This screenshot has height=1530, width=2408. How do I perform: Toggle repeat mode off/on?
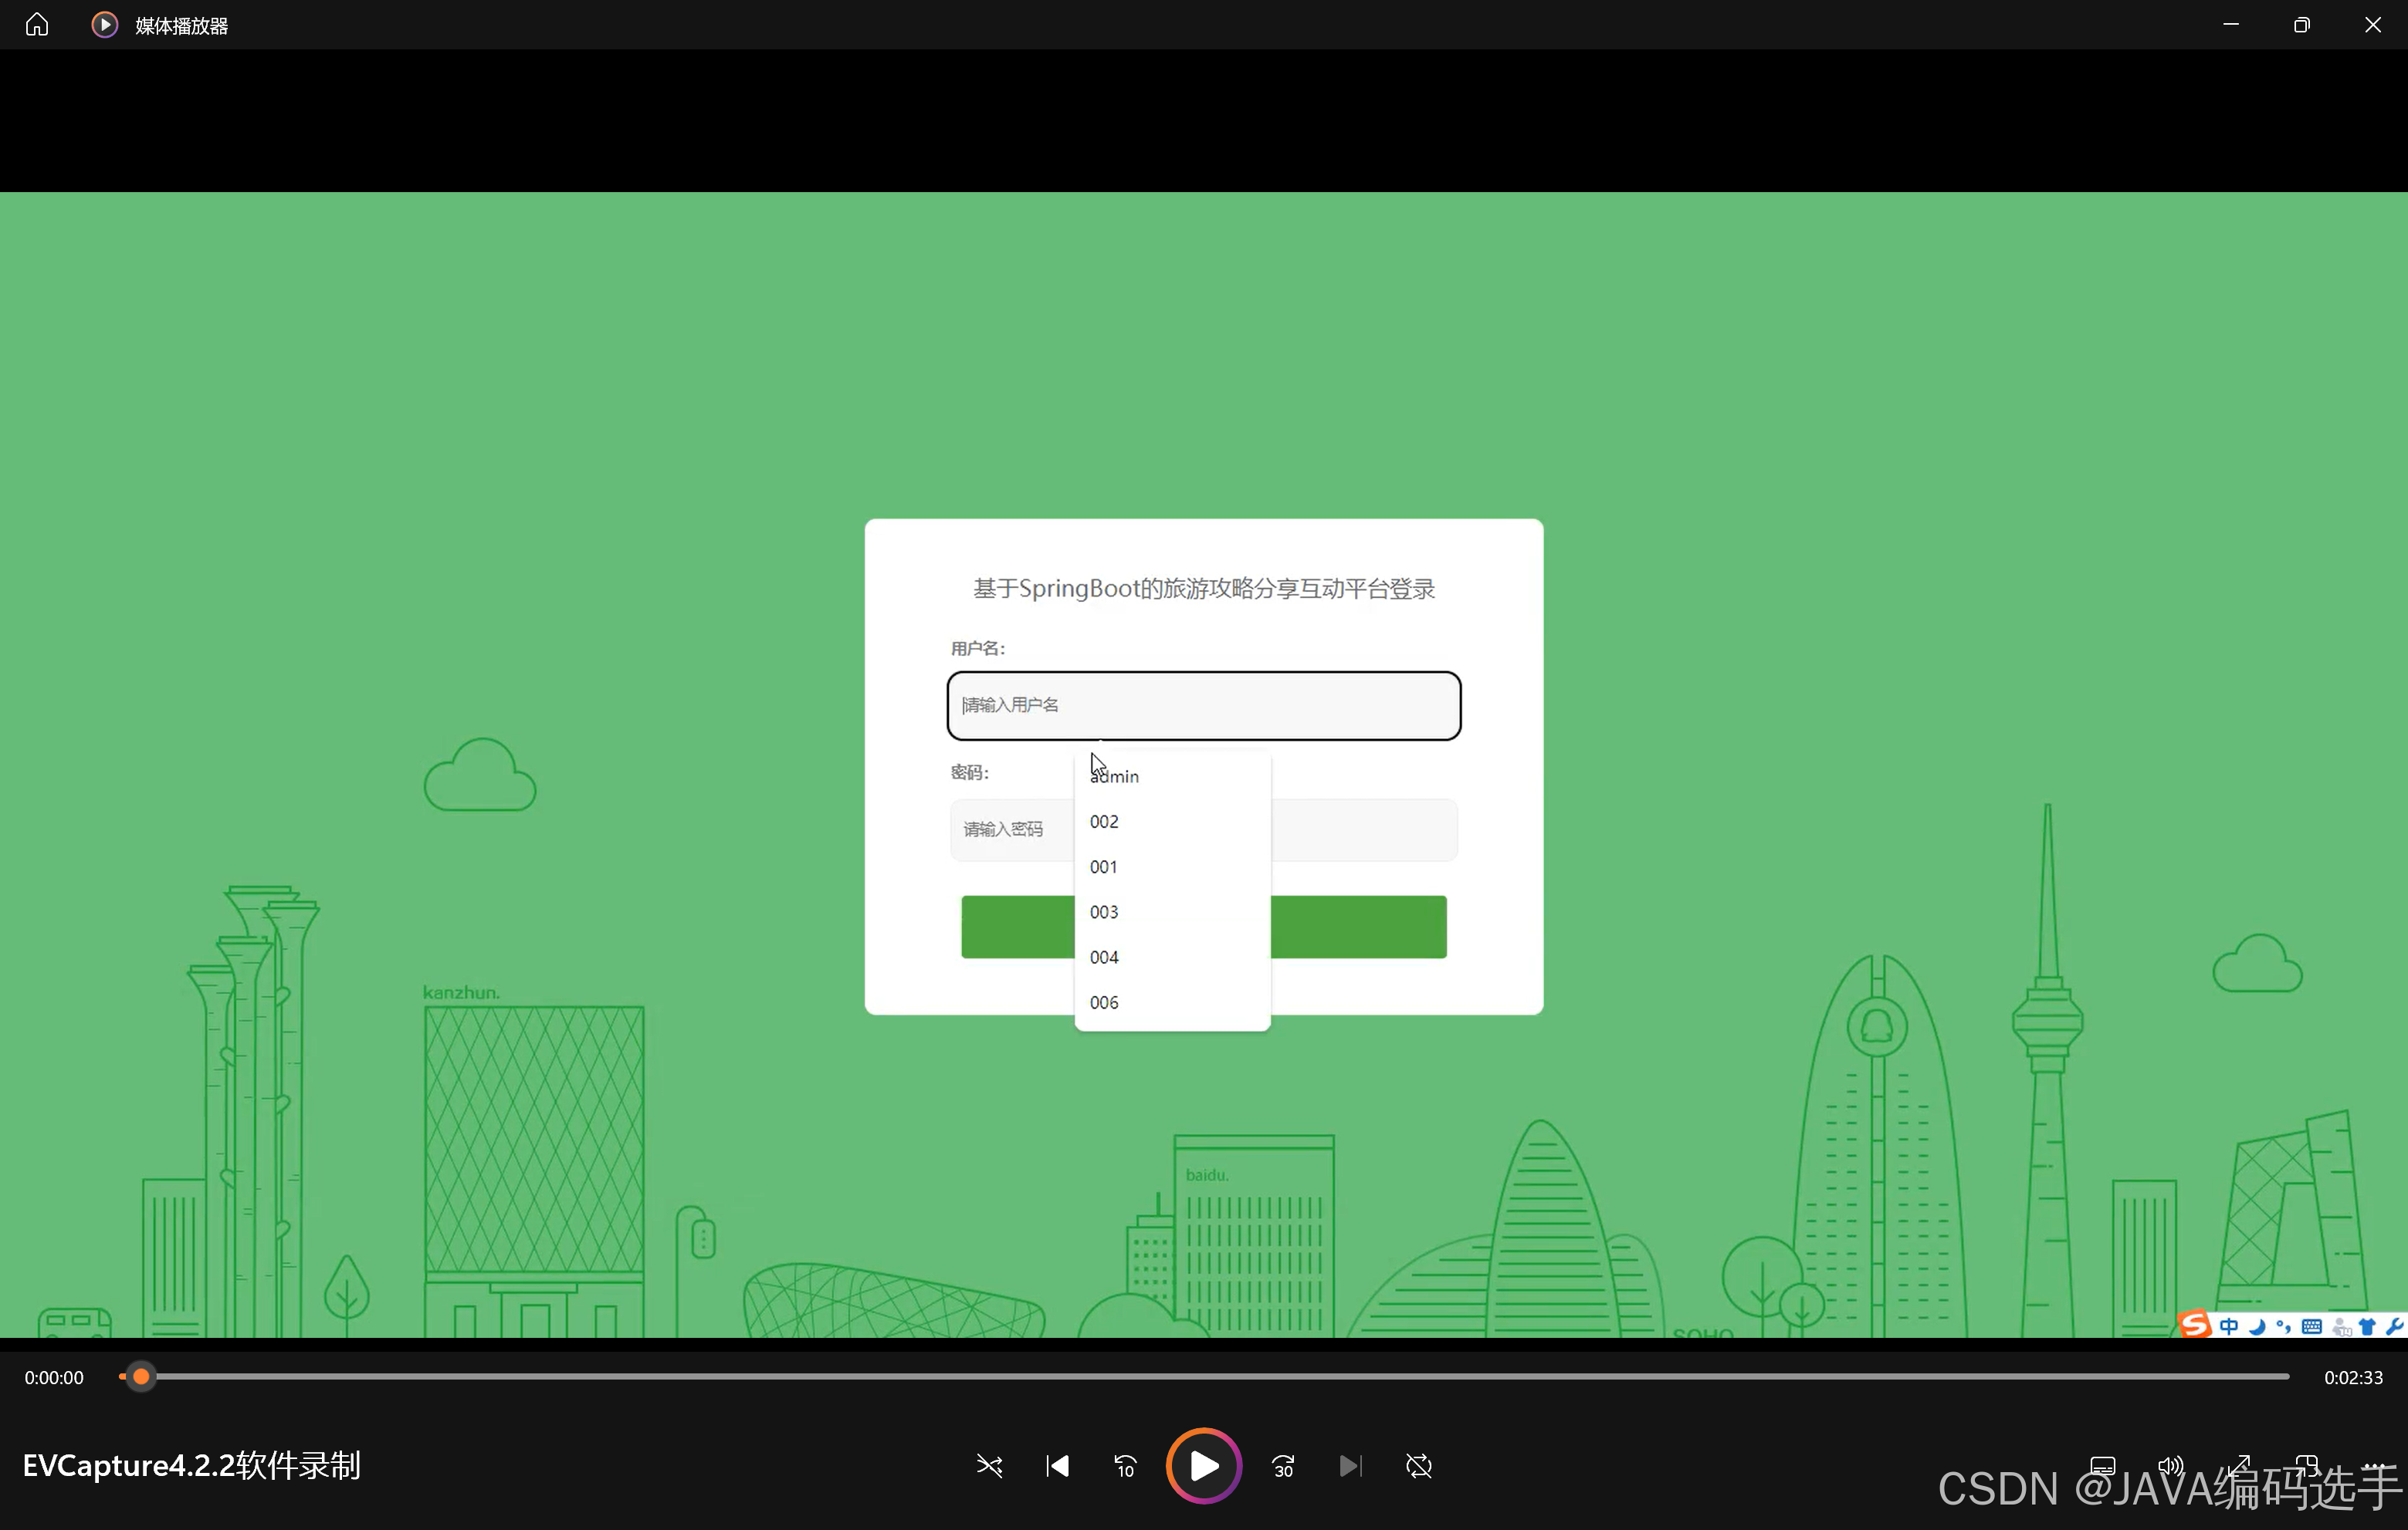pos(1418,1465)
